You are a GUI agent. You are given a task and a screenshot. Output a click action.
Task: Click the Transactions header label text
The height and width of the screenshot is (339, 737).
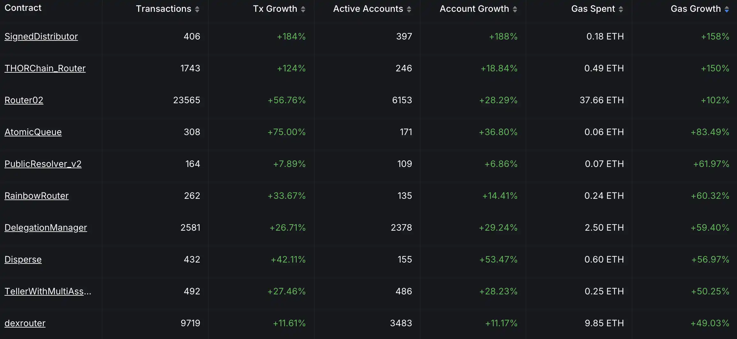[x=163, y=9]
